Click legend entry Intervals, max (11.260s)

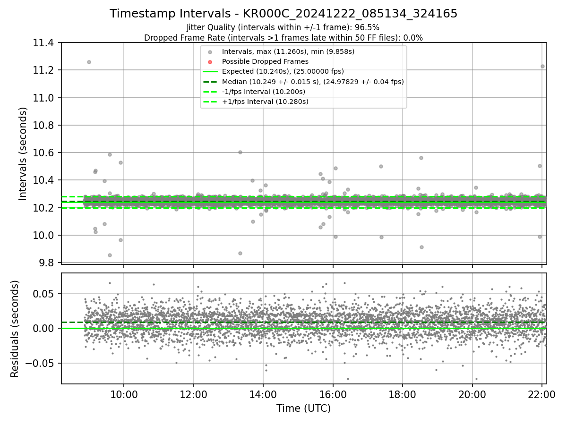pyautogui.click(x=288, y=51)
